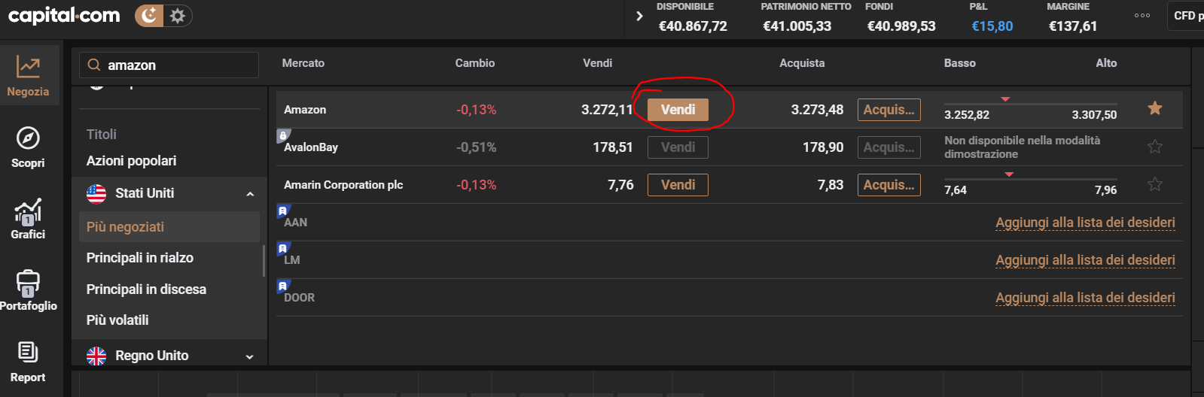Viewport: 1204px width, 397px height.
Task: Click the amazon search field
Action: tap(169, 65)
